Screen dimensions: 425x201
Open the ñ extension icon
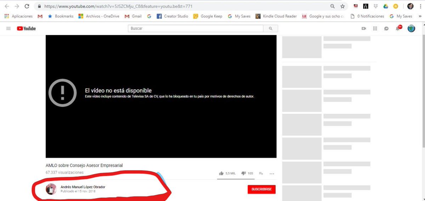coord(366,6)
